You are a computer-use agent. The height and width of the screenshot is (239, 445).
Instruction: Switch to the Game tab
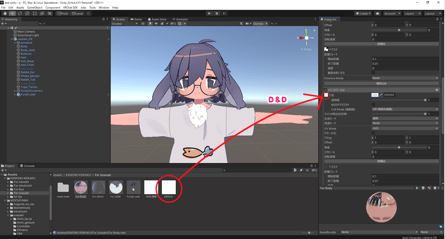[x=136, y=19]
